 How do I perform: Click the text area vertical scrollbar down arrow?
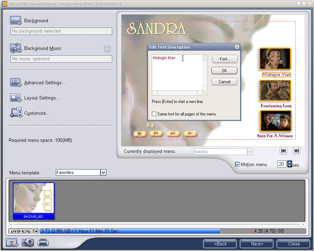coord(205,88)
